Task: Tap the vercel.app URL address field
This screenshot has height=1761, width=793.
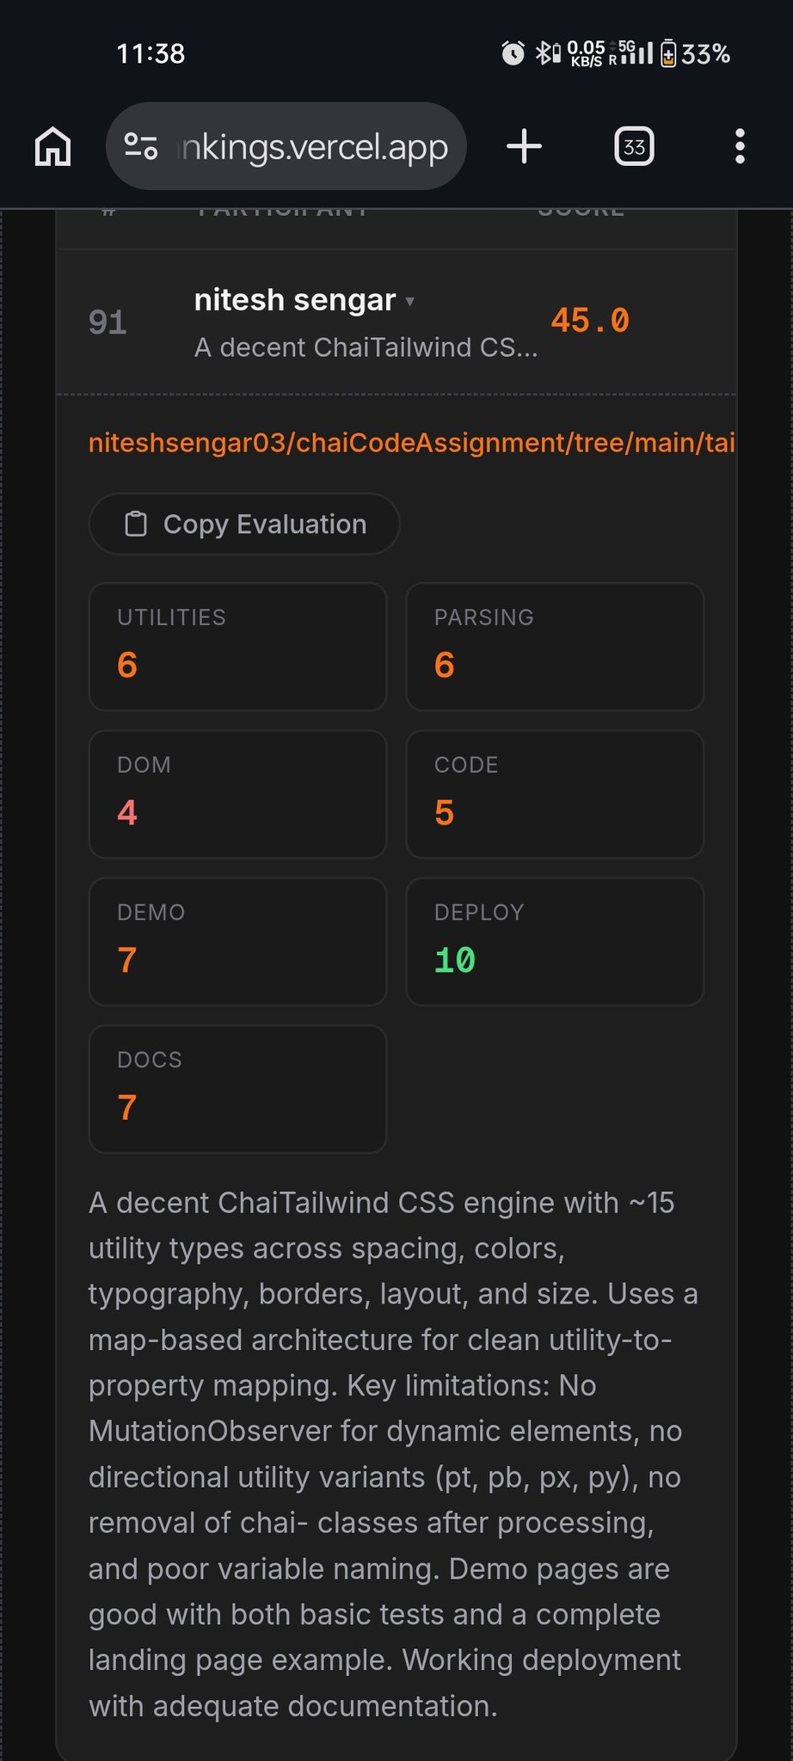Action: click(x=312, y=146)
